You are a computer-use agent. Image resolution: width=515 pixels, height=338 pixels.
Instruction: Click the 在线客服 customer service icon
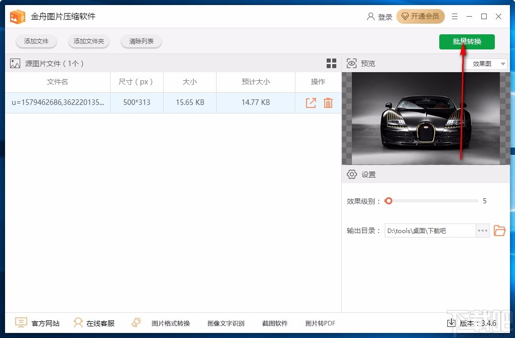(79, 322)
